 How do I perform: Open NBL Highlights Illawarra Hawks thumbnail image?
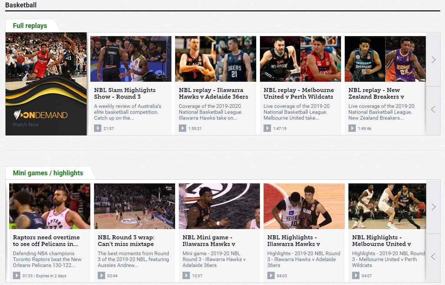pyautogui.click(x=304, y=206)
